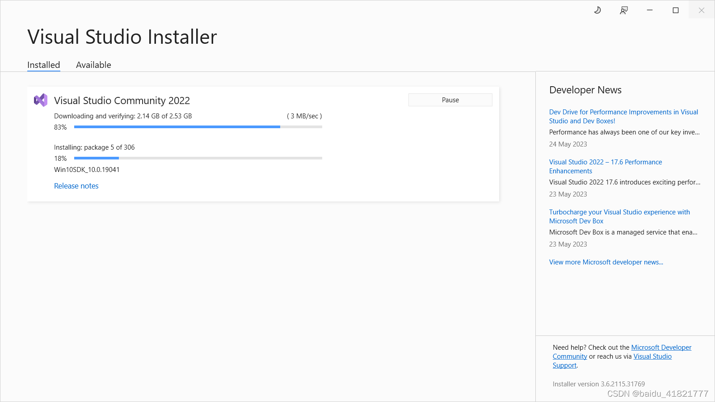Open the Microsoft Developer Community link
Screen dimensions: 715x402
pyautogui.click(x=661, y=347)
